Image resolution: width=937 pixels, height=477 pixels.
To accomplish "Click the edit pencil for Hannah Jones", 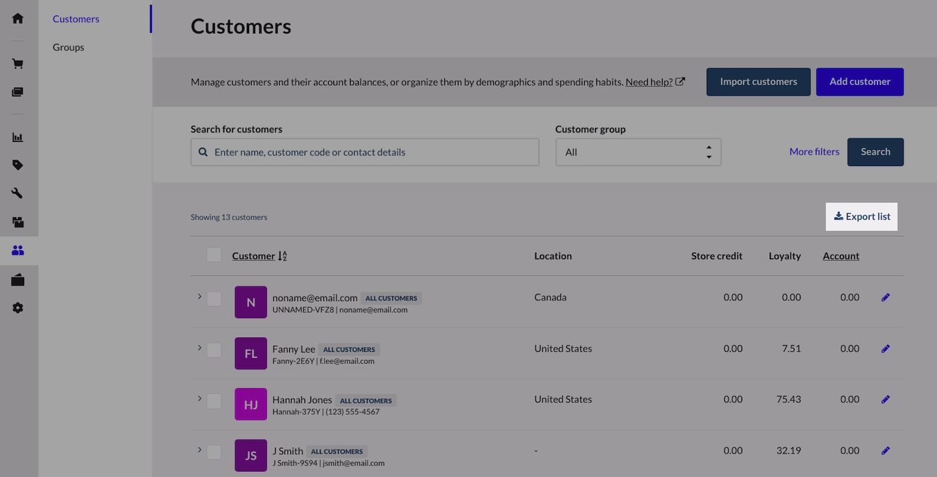I will 885,399.
